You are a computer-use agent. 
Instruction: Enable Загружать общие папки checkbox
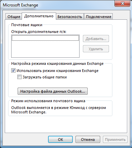pyautogui.click(x=19, y=77)
